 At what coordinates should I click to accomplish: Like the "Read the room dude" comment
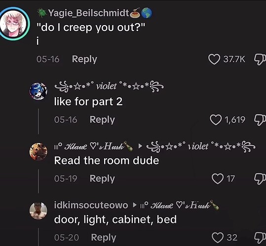(x=217, y=179)
